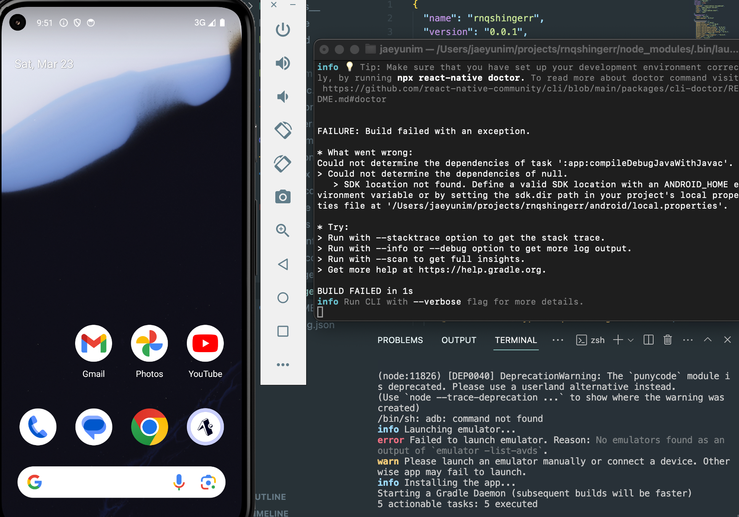
Task: Click the "version" line in the editor
Action: [476, 32]
